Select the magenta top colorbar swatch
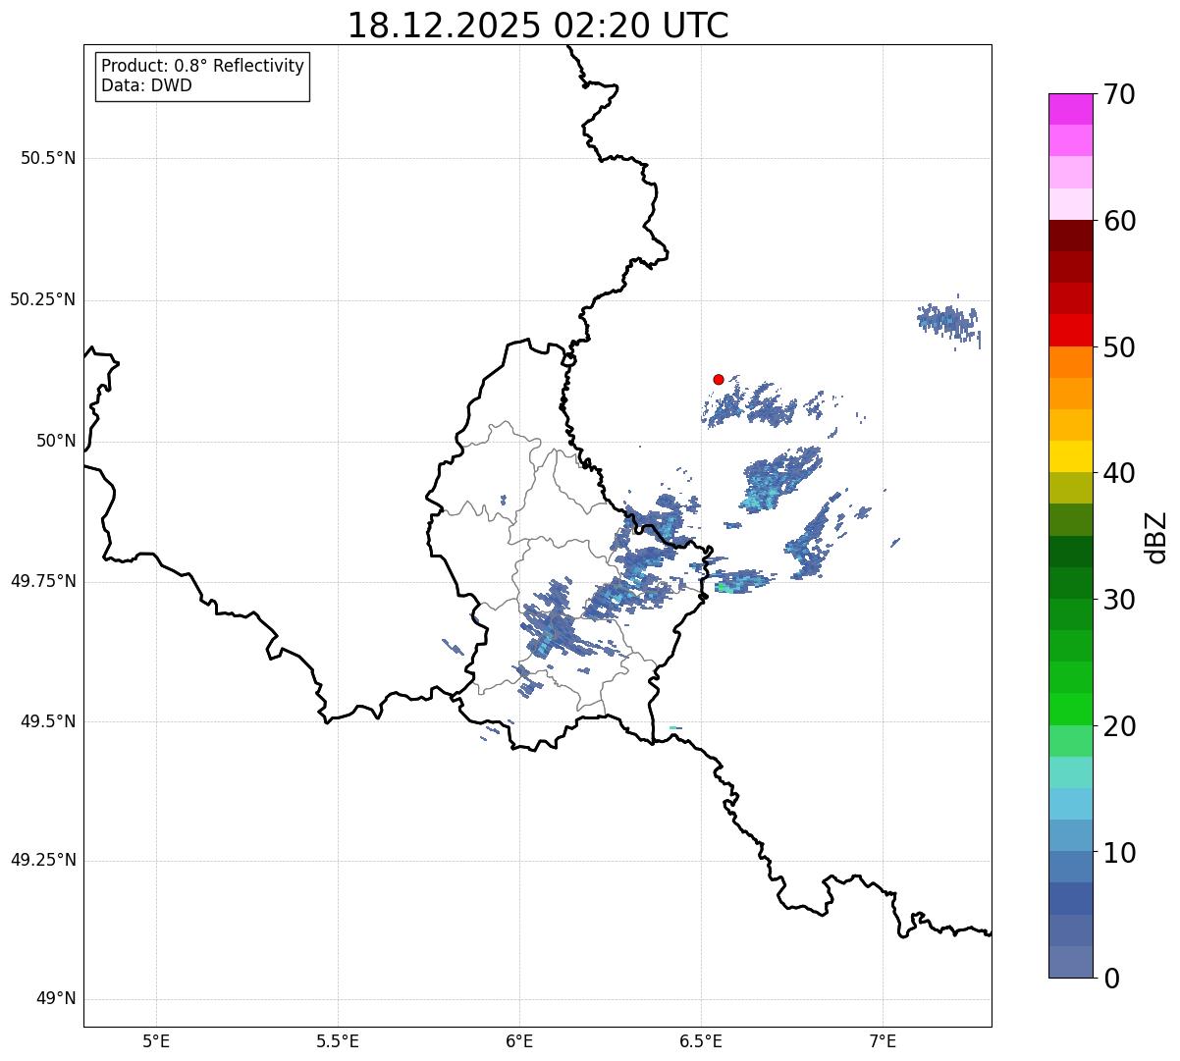Screen dimensions: 1180x1061 [x=1070, y=109]
